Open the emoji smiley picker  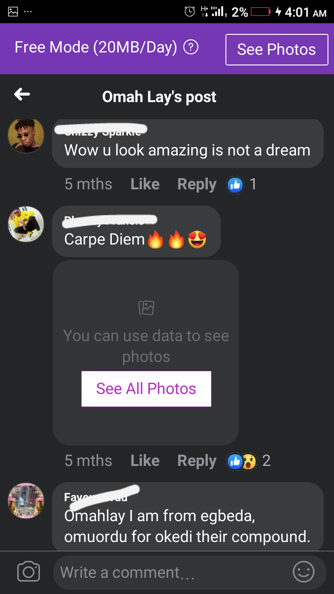(x=304, y=572)
